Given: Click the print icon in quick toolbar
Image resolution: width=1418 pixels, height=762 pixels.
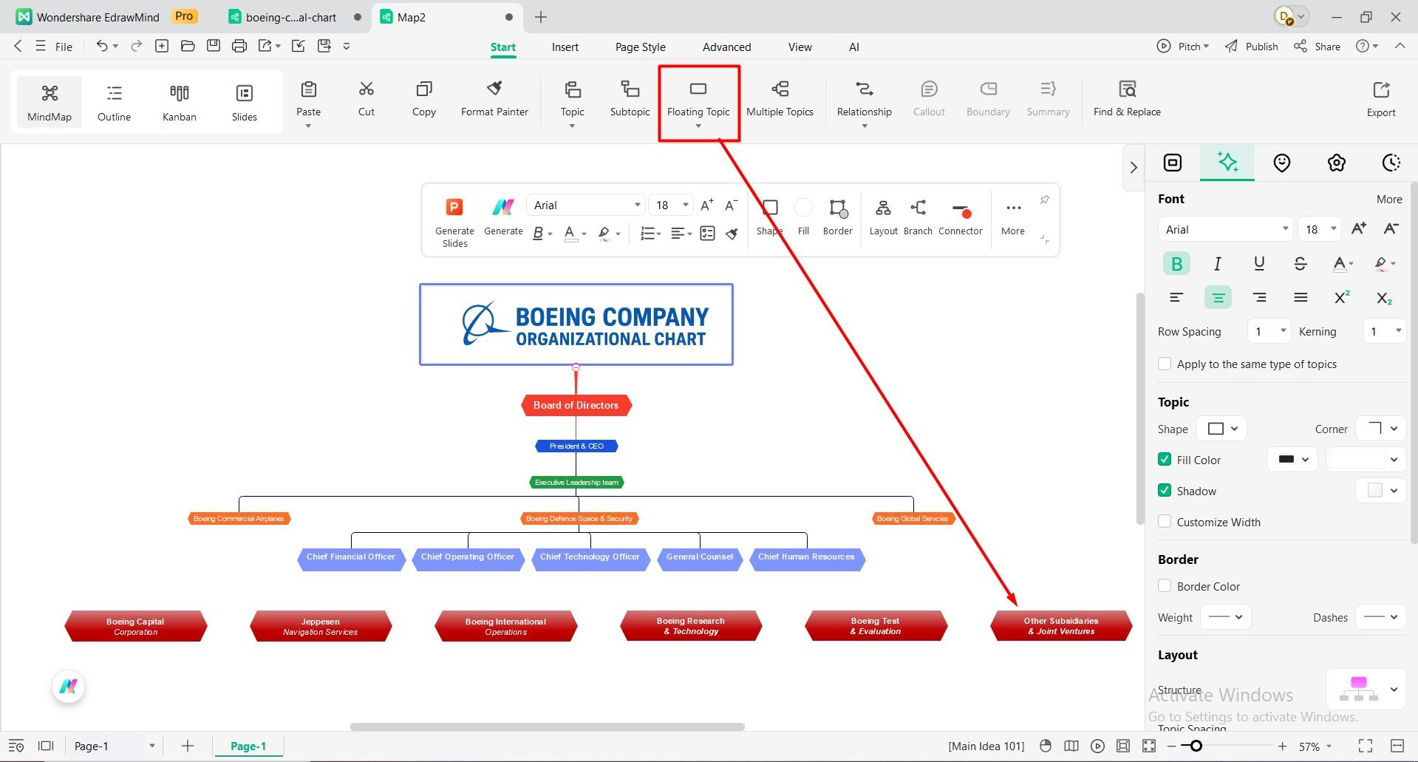Looking at the screenshot, I should click(239, 46).
